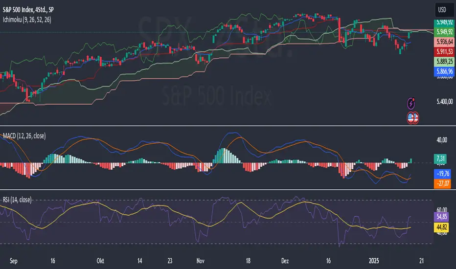Click the Sep label on time axis
This screenshot has width=456, height=269.
(x=14, y=261)
